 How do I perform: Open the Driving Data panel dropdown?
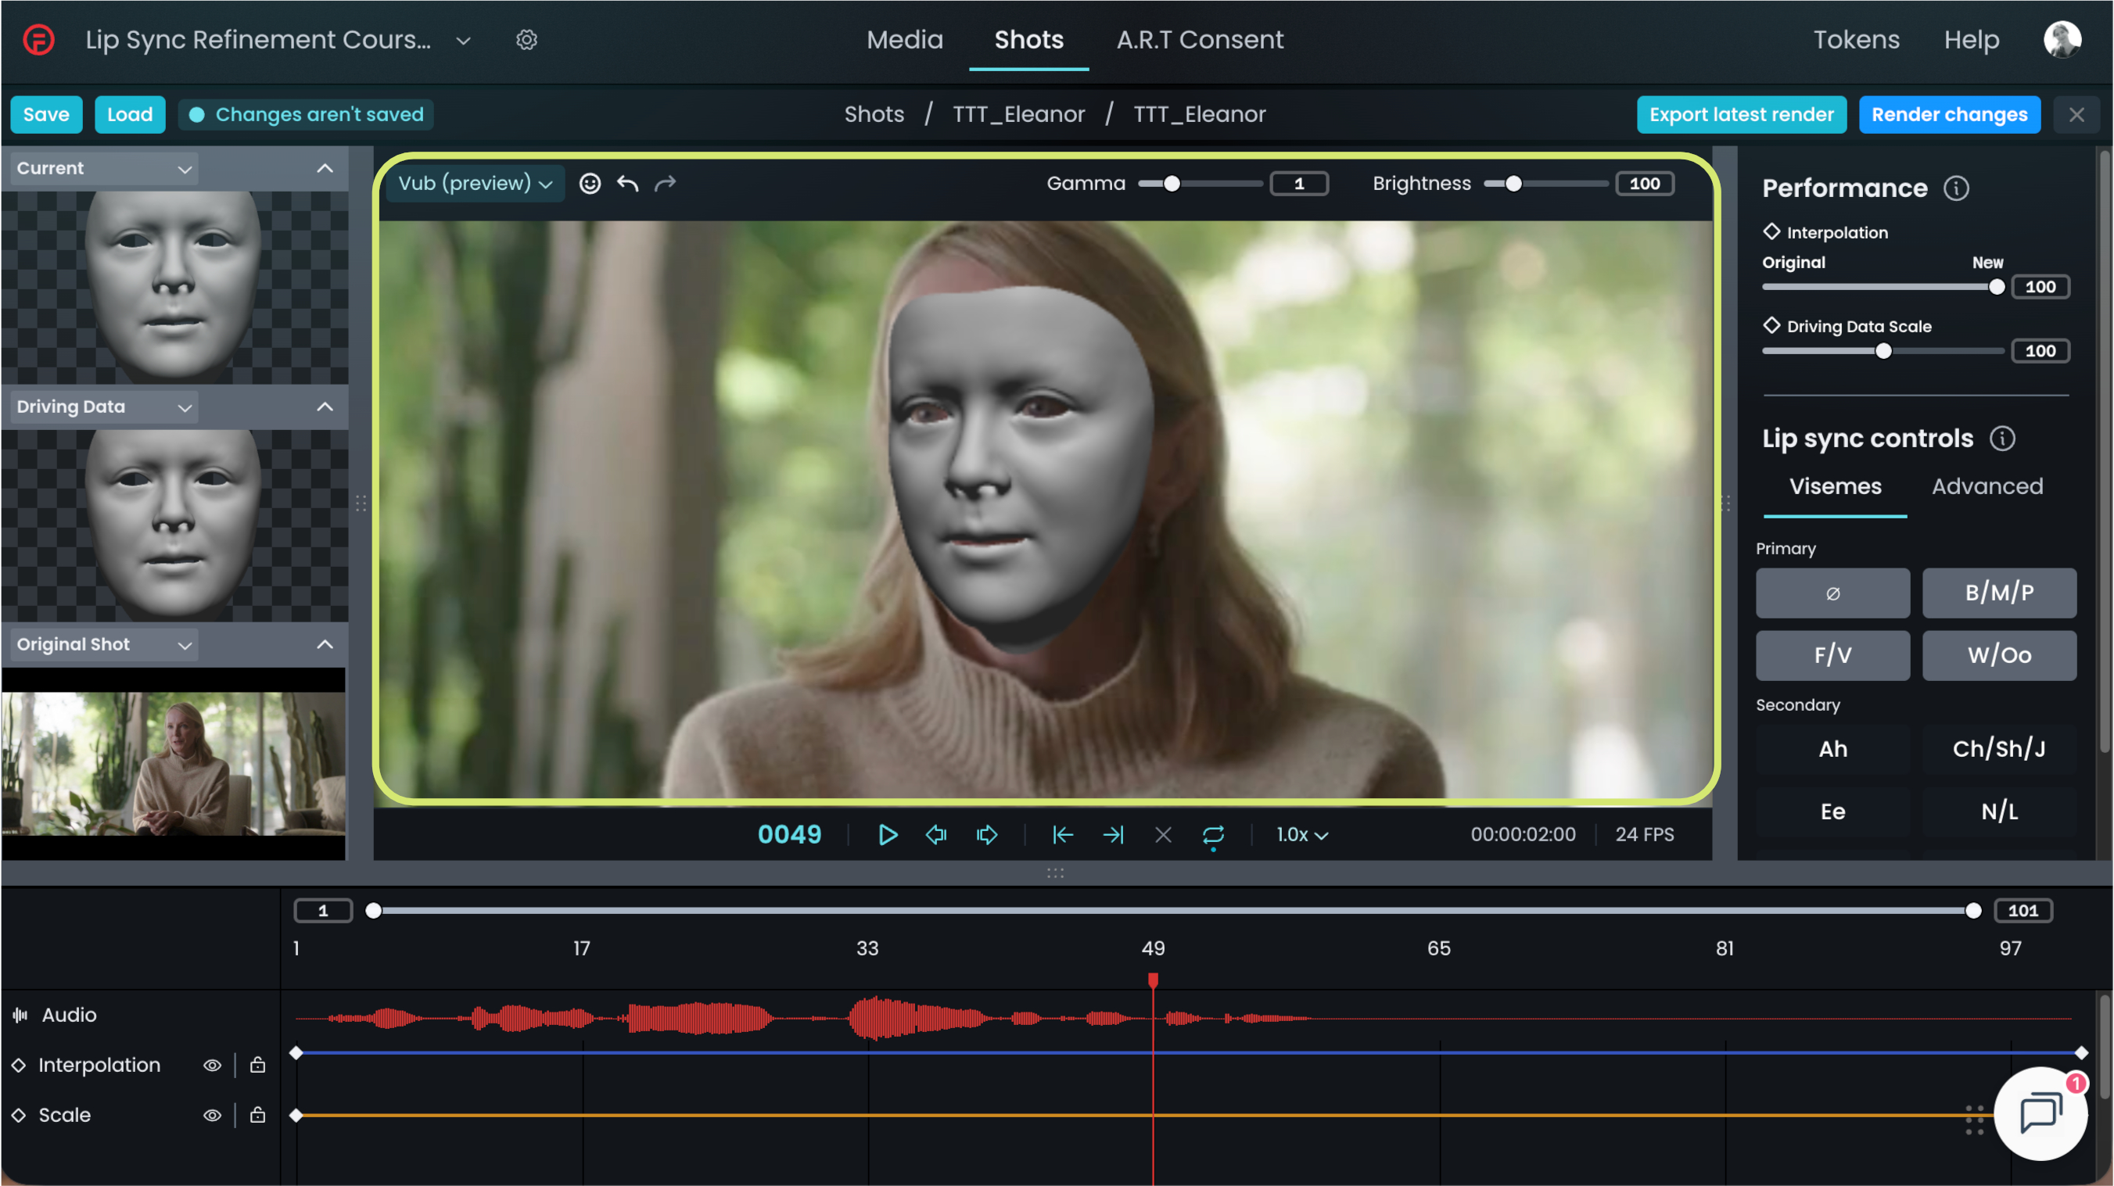coord(104,407)
